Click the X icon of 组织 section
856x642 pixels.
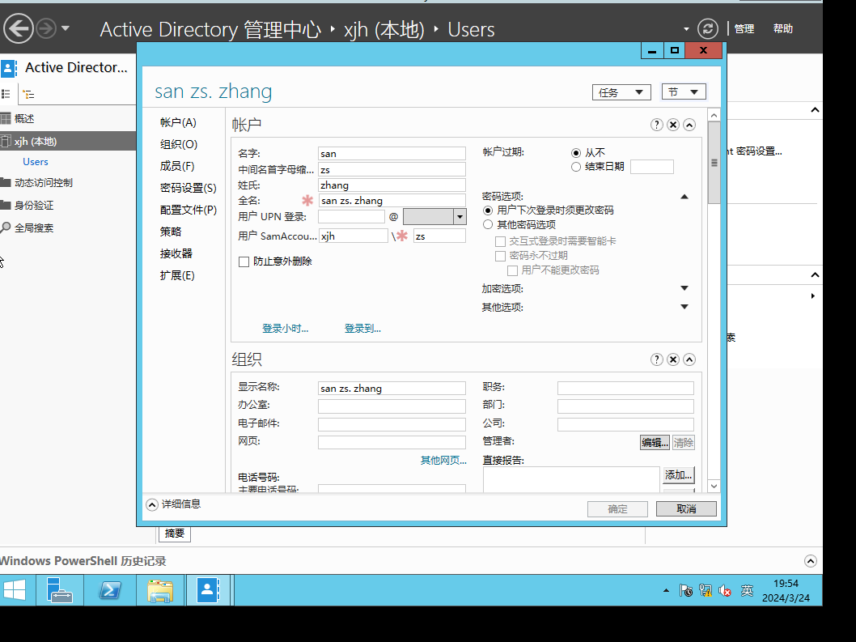click(x=673, y=359)
